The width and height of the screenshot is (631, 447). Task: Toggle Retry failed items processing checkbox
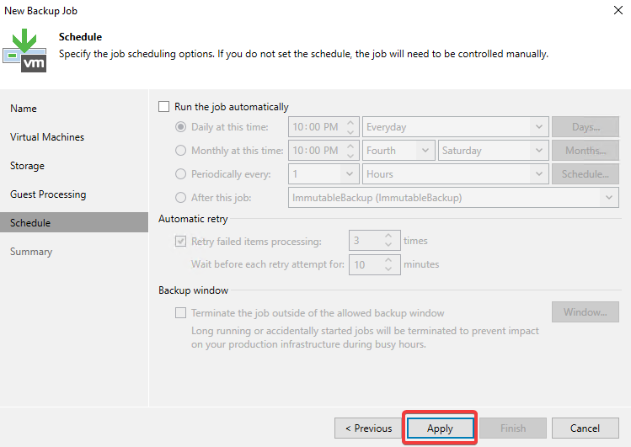pyautogui.click(x=180, y=242)
